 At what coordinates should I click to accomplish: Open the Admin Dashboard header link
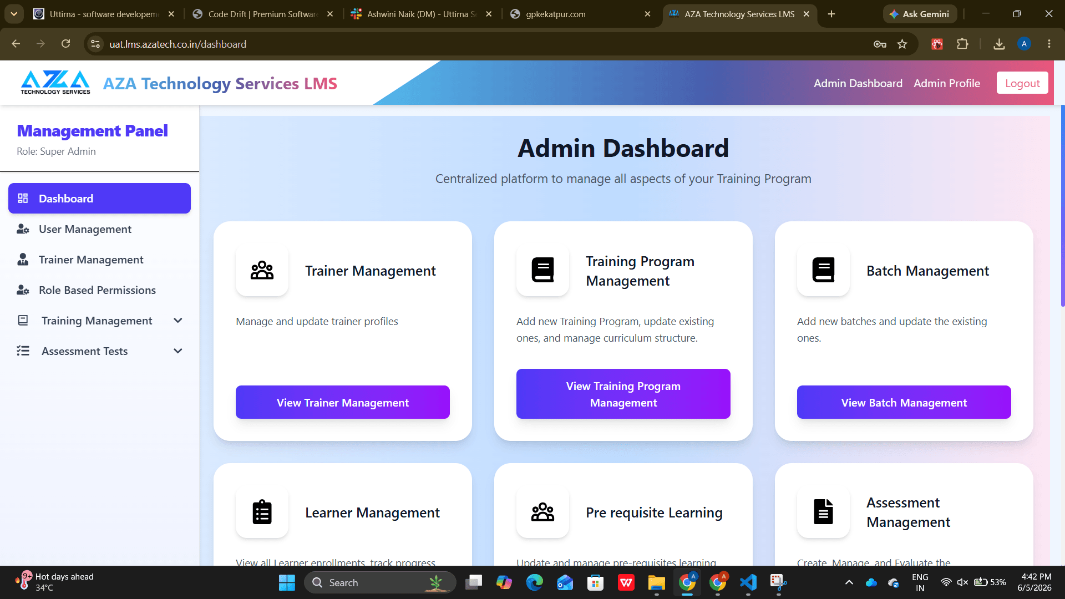(858, 83)
